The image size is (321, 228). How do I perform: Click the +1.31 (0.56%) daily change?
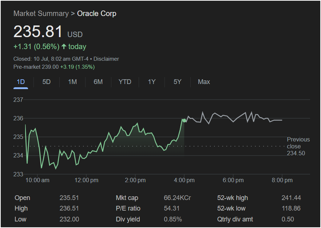[x=36, y=47]
